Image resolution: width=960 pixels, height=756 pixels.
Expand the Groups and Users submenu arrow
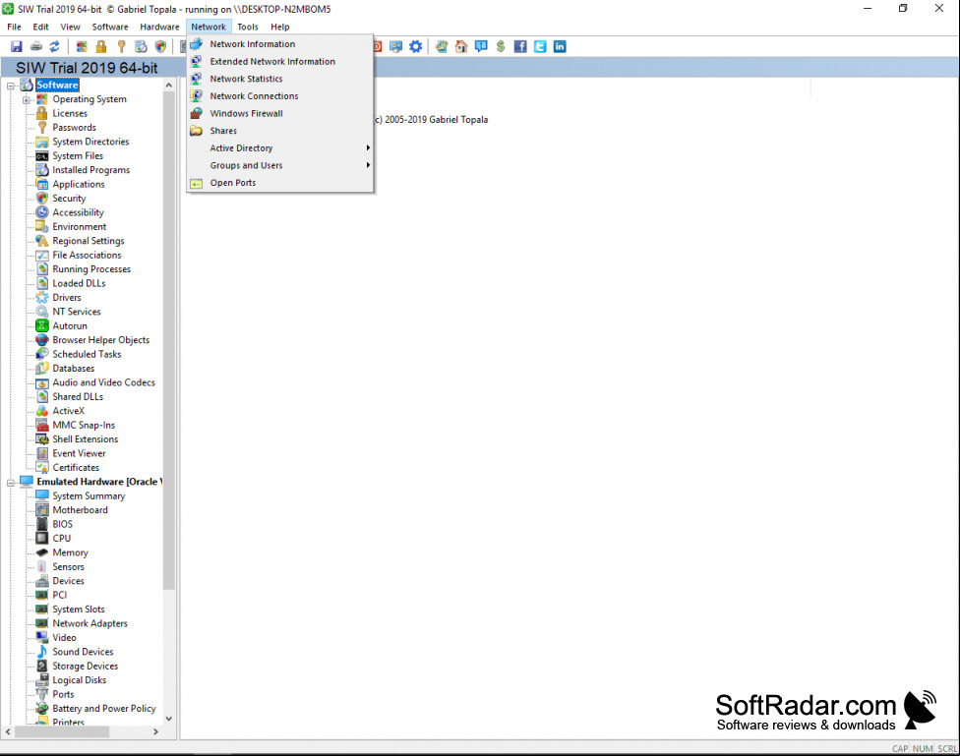tap(368, 164)
